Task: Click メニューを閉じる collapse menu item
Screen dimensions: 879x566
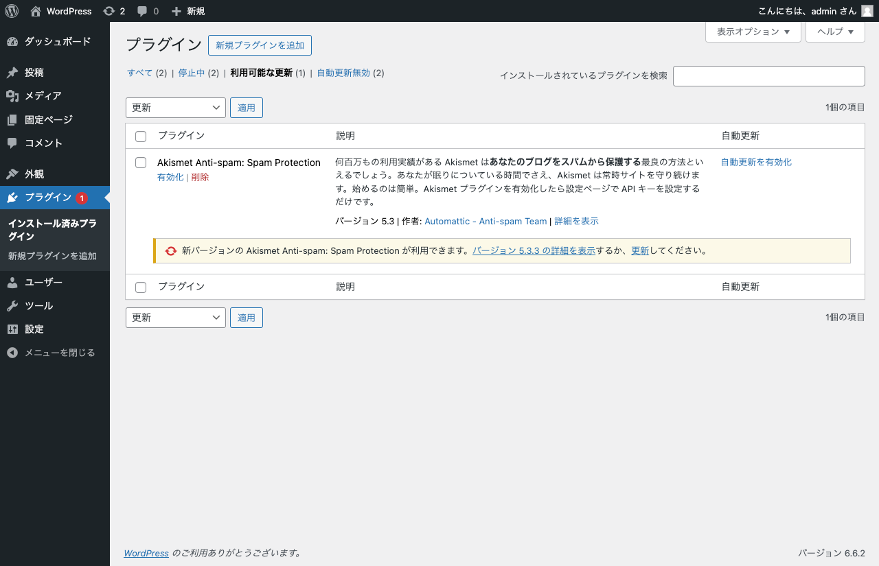Action: pyautogui.click(x=55, y=353)
